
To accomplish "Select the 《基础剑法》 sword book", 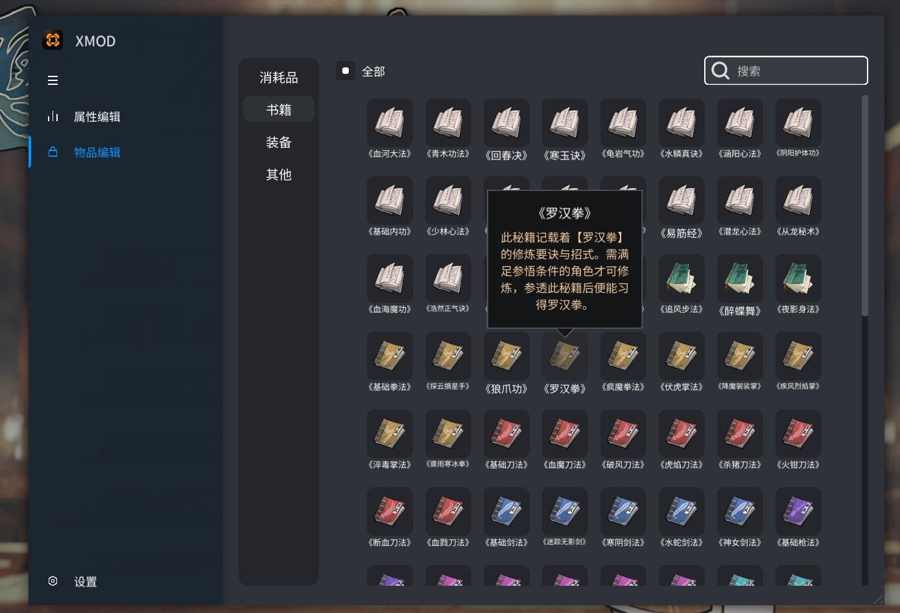I will pos(506,511).
